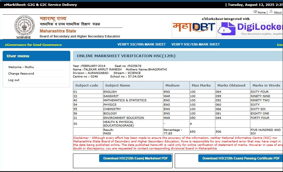Download HSC(12th Exam) Passing Certificate PDF
This screenshot has height=172, width=283.
click(x=241, y=158)
